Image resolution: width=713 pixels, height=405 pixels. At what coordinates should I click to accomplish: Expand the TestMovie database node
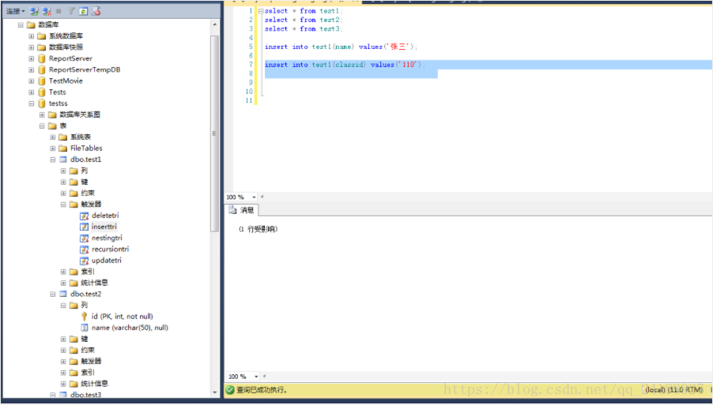32,81
